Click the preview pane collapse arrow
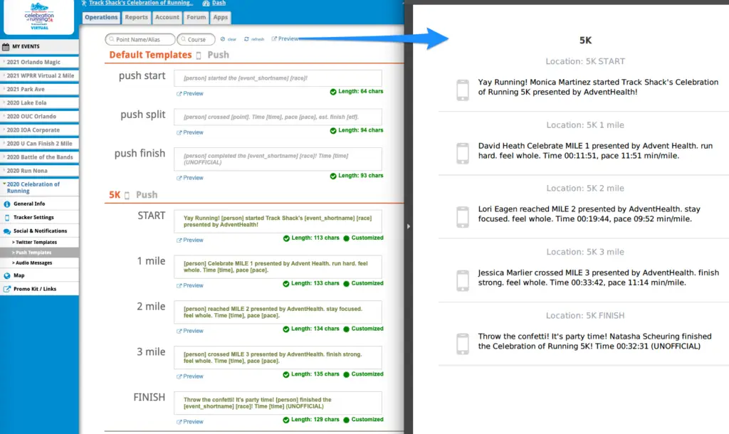The image size is (729, 434). click(409, 226)
